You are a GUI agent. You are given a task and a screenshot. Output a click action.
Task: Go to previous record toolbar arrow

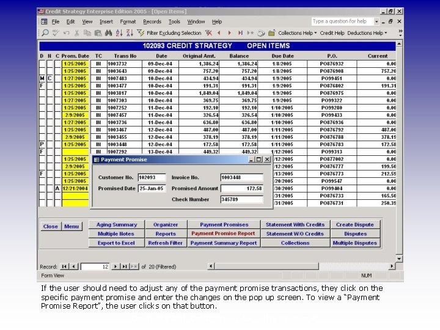point(219,33)
